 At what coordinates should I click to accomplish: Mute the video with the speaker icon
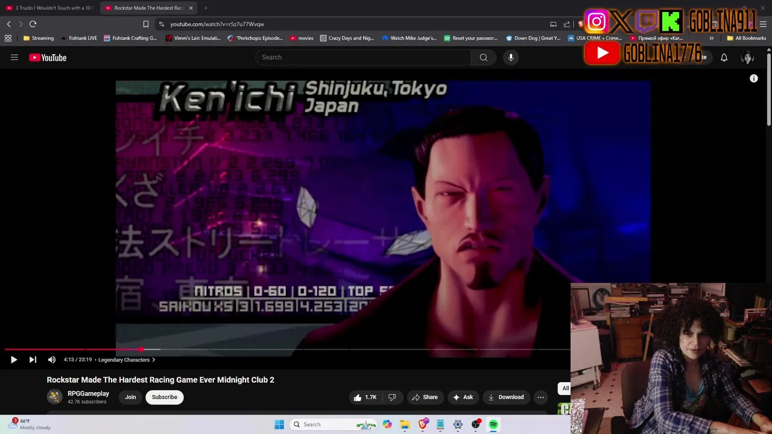click(52, 360)
